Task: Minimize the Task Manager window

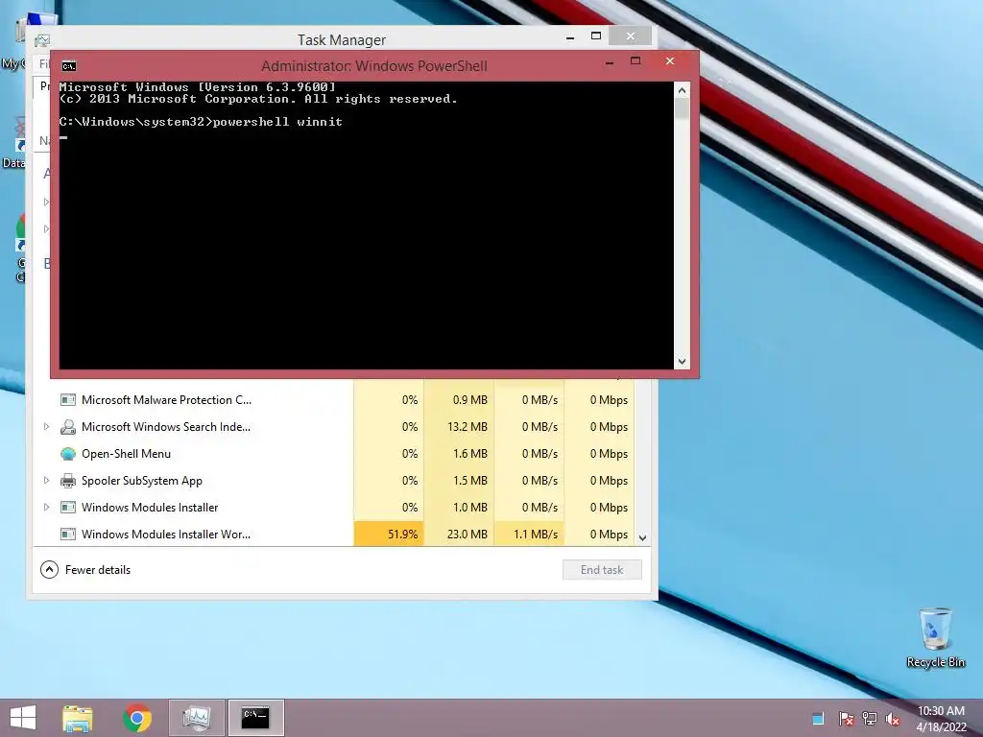Action: pyautogui.click(x=570, y=37)
